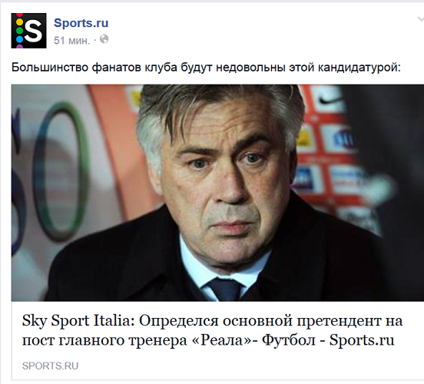Click the SPORTS.RU source domain label
The width and height of the screenshot is (424, 384).
50,366
